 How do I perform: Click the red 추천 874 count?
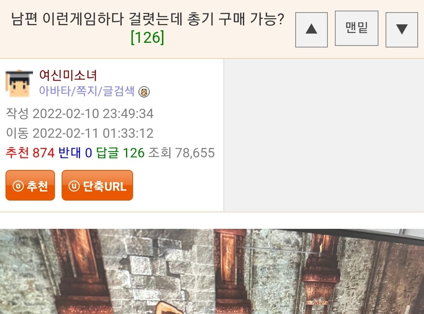(30, 153)
